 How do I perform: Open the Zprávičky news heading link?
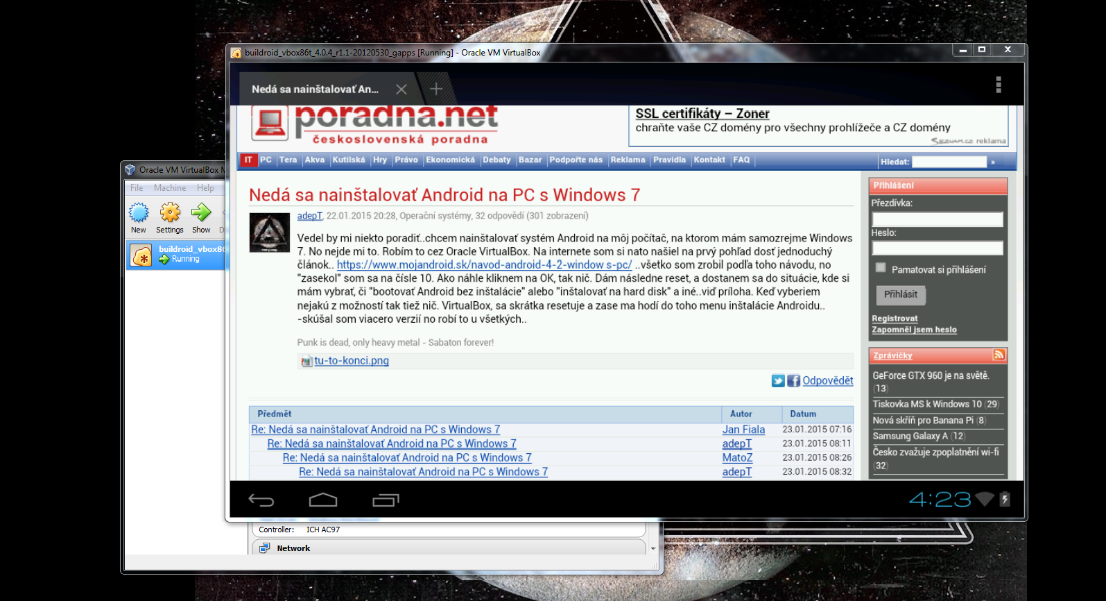tap(892, 355)
